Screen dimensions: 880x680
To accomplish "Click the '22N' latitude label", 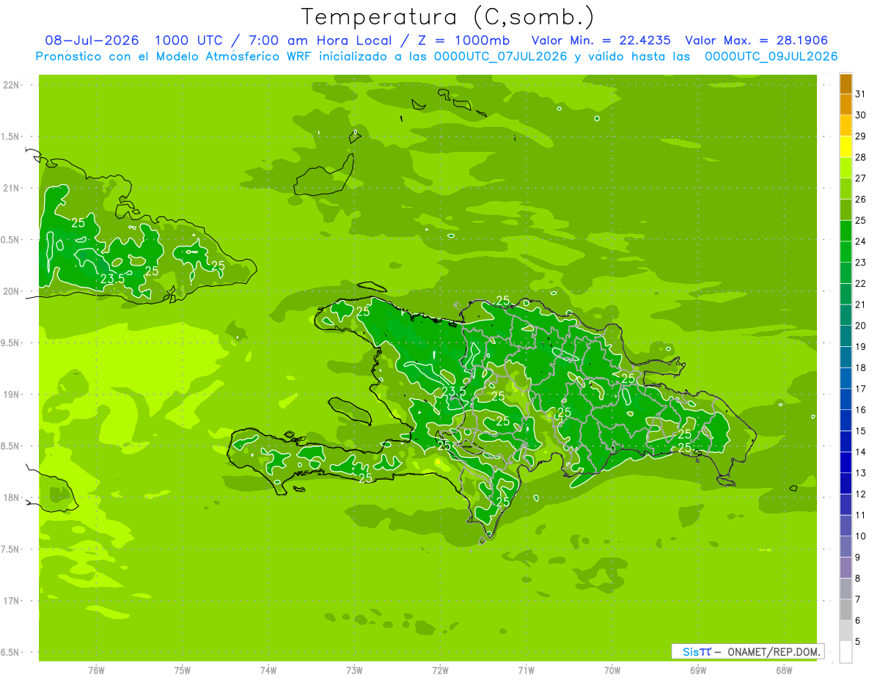I will tap(11, 85).
